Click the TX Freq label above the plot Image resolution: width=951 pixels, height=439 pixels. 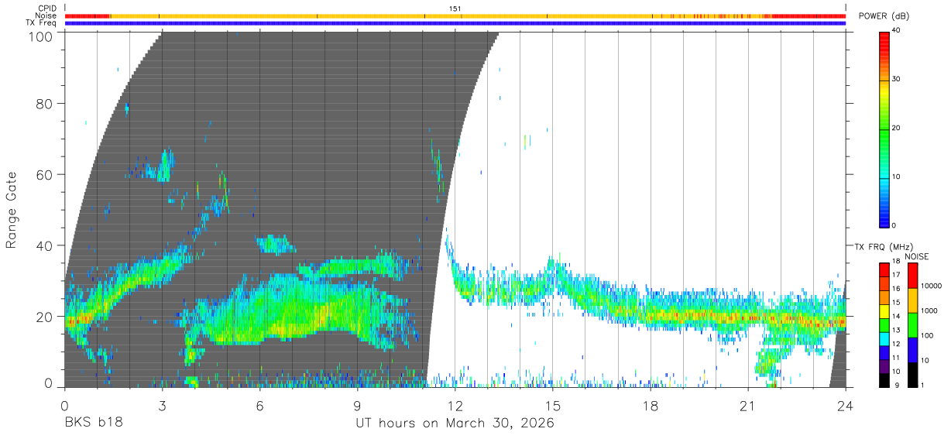pyautogui.click(x=41, y=23)
